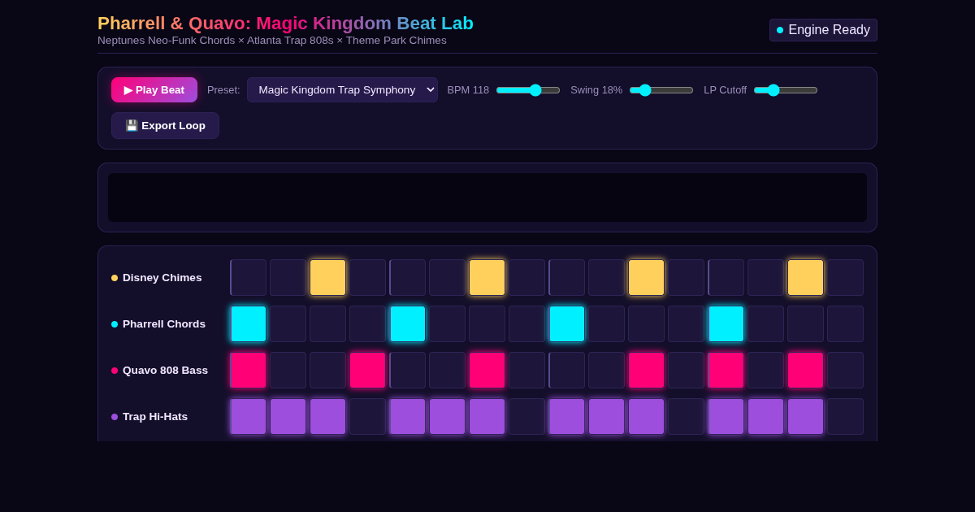
Task: Disable active Pharrell Chords step 5
Action: coord(408,324)
